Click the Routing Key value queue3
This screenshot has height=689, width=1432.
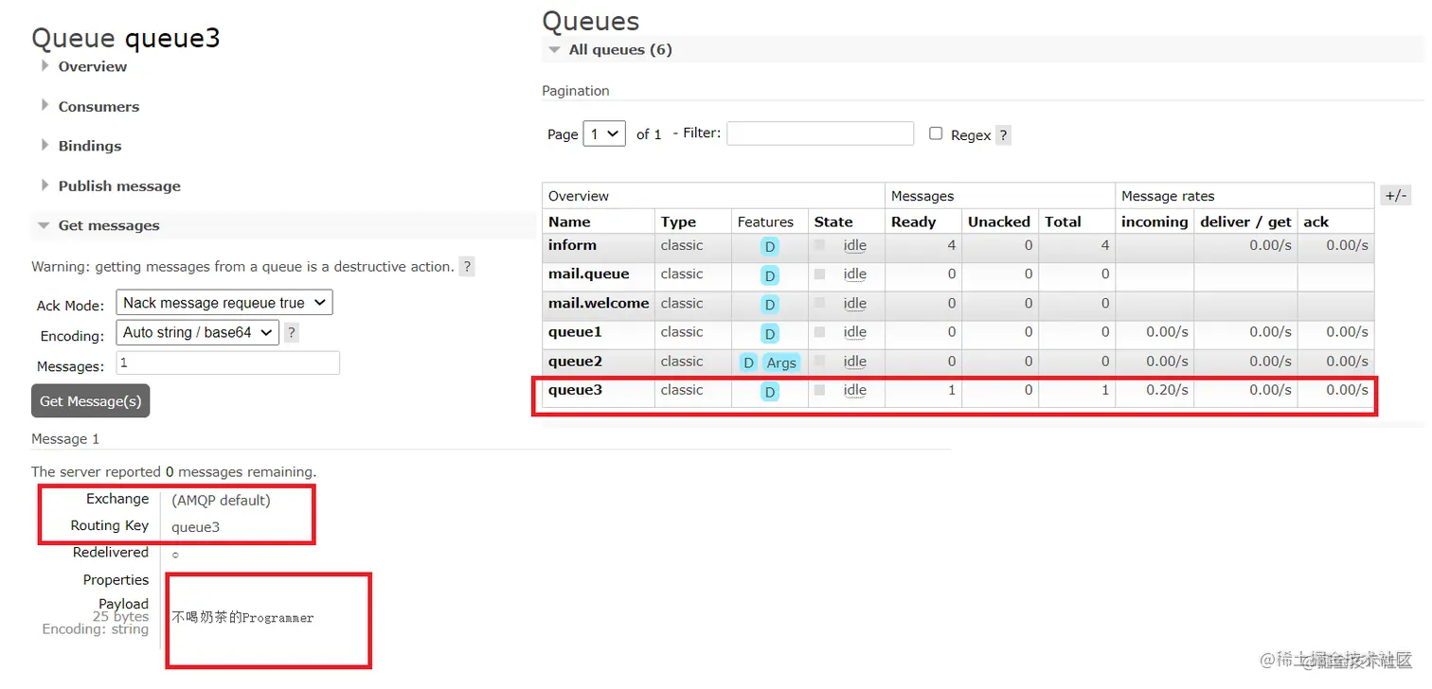point(195,526)
